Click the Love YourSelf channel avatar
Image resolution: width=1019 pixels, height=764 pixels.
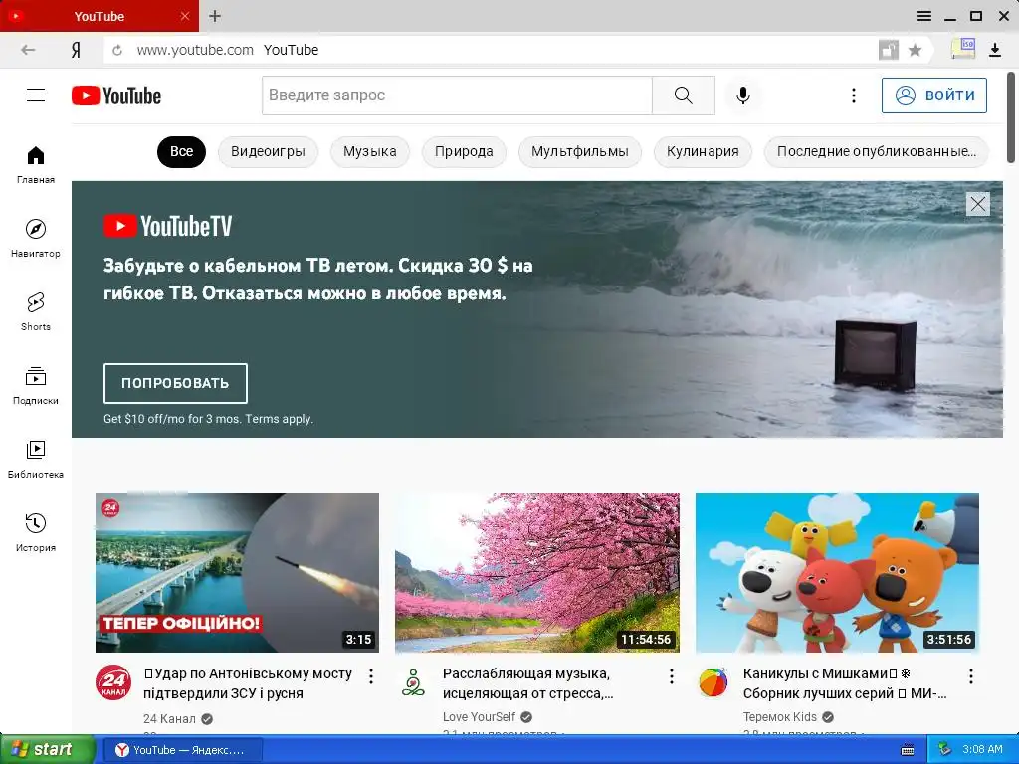click(413, 682)
